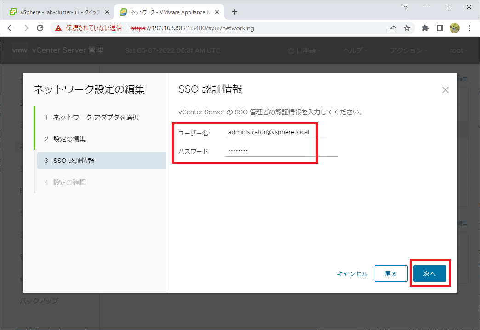The image size is (480, 330).
Task: Open the 日本語 language dropdown
Action: coord(304,51)
